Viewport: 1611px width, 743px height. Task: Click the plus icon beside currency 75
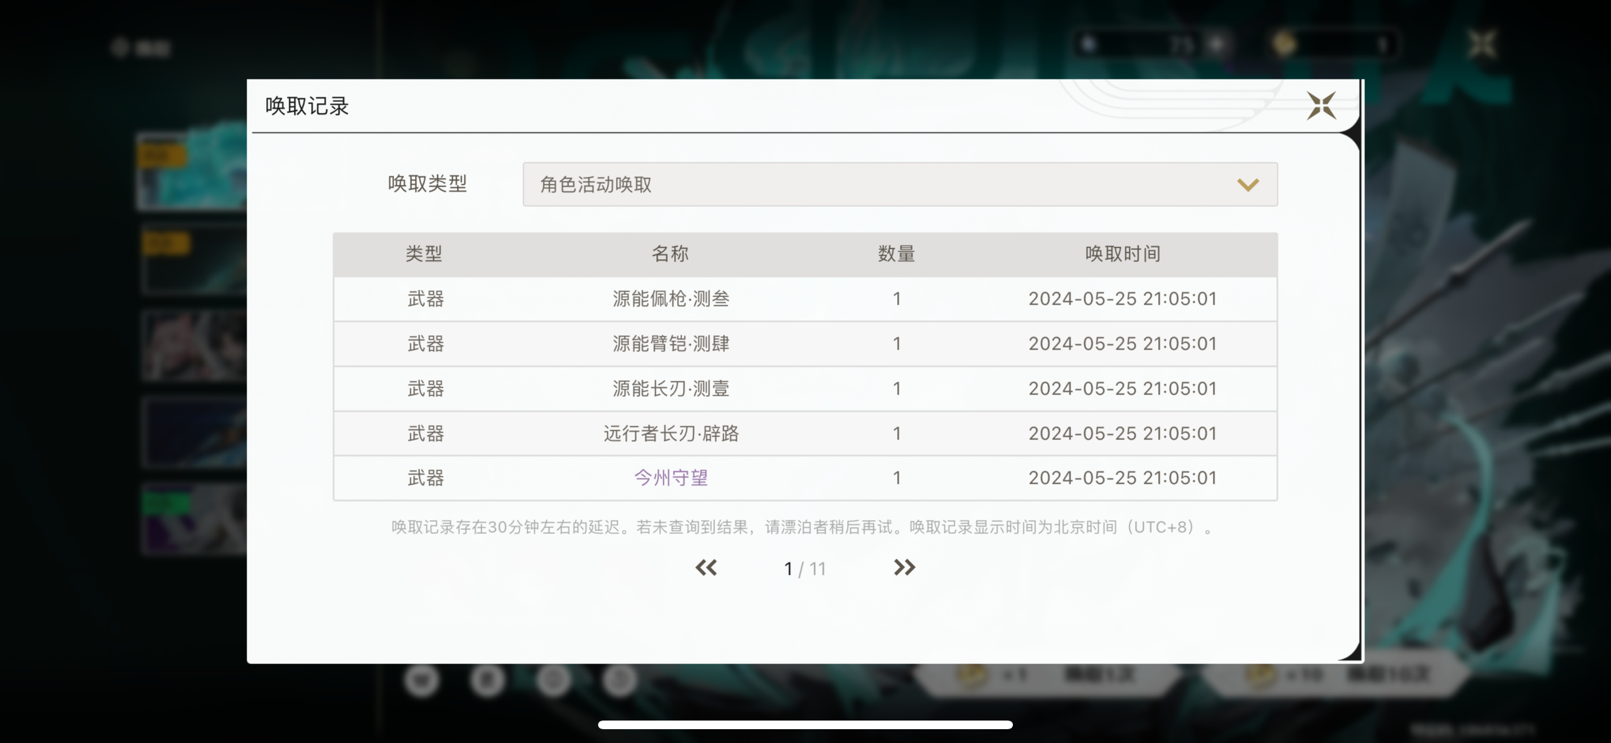(1216, 44)
